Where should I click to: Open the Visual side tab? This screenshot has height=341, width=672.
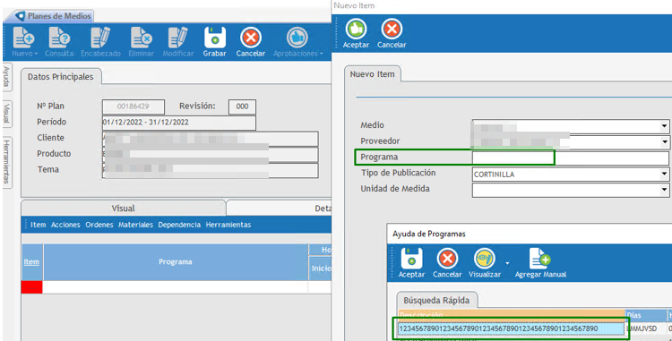pos(6,114)
